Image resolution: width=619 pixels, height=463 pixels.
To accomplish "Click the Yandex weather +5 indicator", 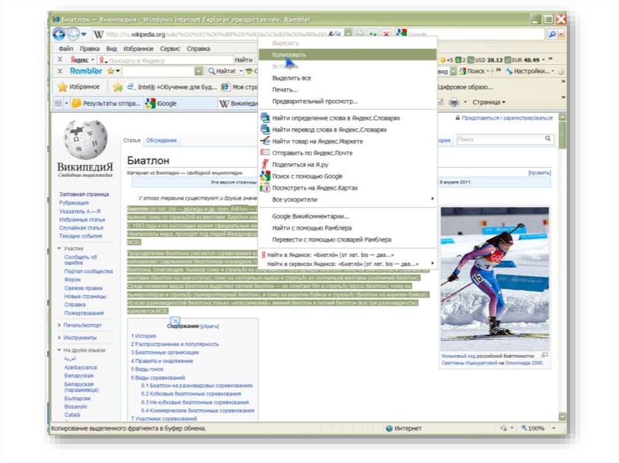I will click(447, 60).
